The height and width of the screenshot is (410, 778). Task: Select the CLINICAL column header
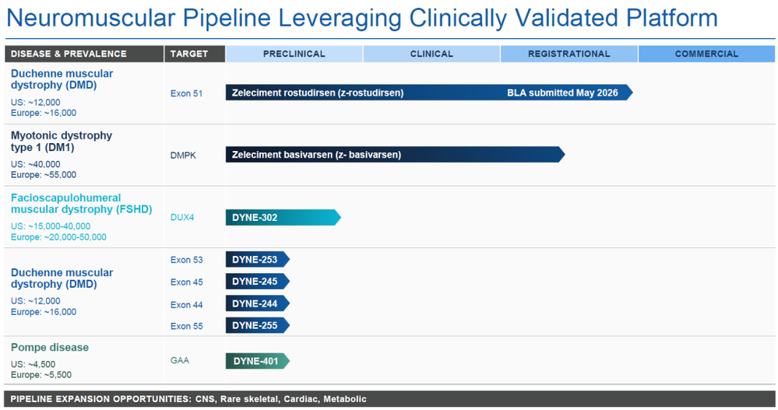click(x=431, y=54)
